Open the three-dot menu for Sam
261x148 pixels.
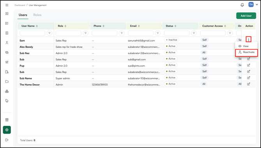(249, 40)
